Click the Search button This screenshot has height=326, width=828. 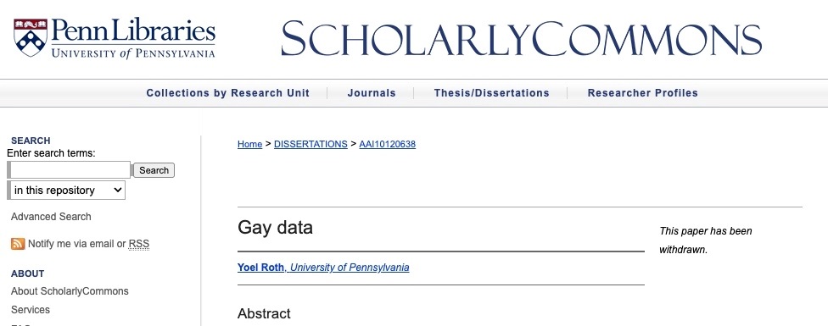point(154,170)
